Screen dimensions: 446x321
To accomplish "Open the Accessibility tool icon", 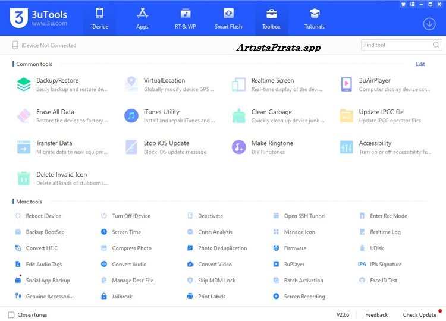I will tap(347, 147).
